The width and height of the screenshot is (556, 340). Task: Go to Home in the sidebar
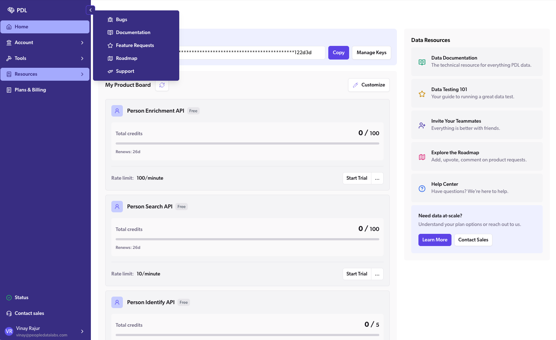tap(45, 27)
